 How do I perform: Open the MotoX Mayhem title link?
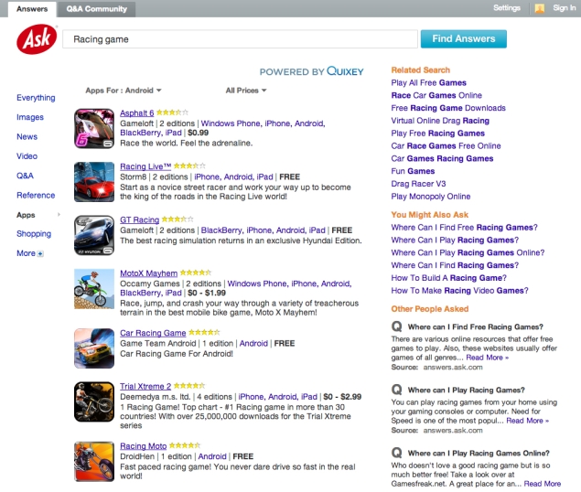pos(148,273)
